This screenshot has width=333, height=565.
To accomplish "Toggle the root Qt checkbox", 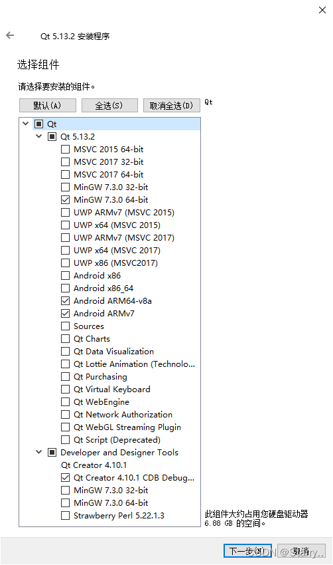I will coord(39,124).
